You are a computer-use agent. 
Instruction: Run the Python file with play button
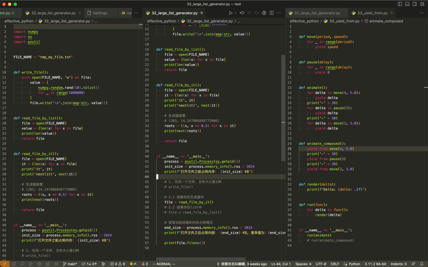pyautogui.click(x=231, y=13)
